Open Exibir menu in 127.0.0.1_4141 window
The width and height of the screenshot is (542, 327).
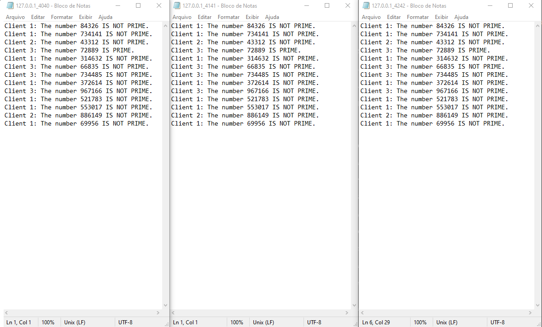click(x=252, y=17)
